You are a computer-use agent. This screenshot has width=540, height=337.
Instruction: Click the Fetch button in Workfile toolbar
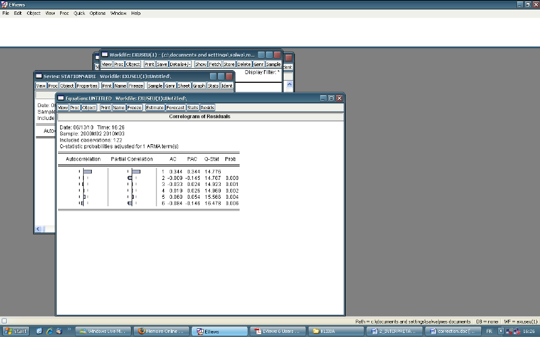(215, 64)
